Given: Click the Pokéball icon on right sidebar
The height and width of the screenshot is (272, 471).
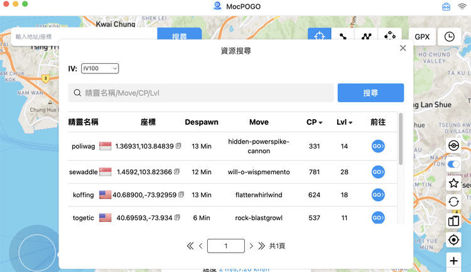Looking at the screenshot, I should coord(453,145).
